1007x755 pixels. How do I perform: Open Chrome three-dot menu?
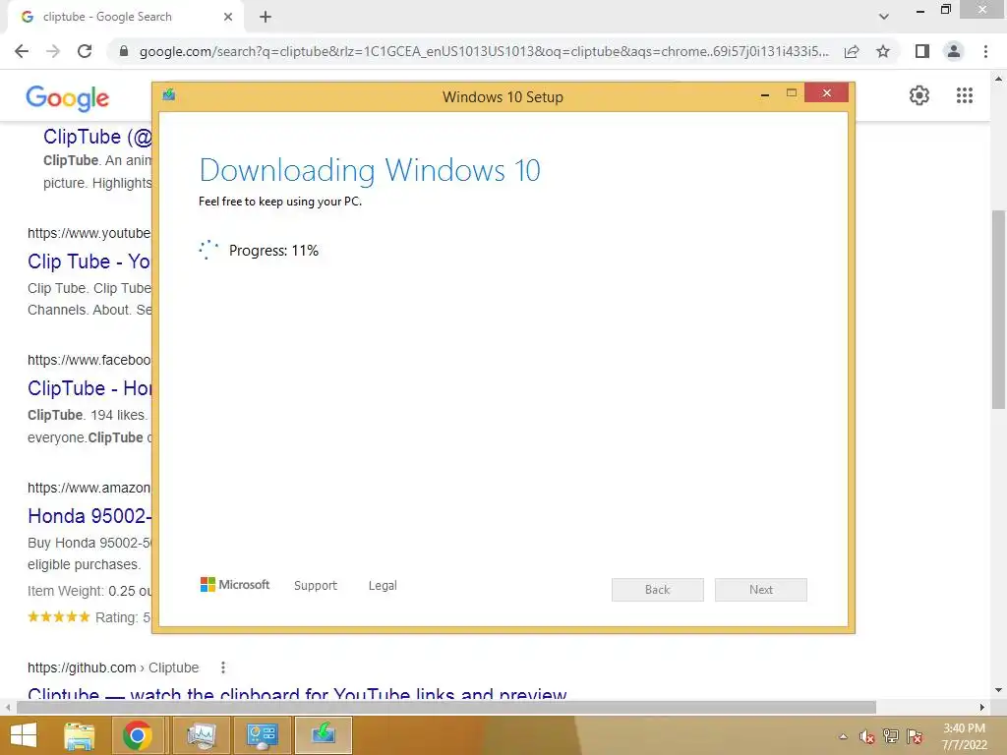(x=985, y=51)
